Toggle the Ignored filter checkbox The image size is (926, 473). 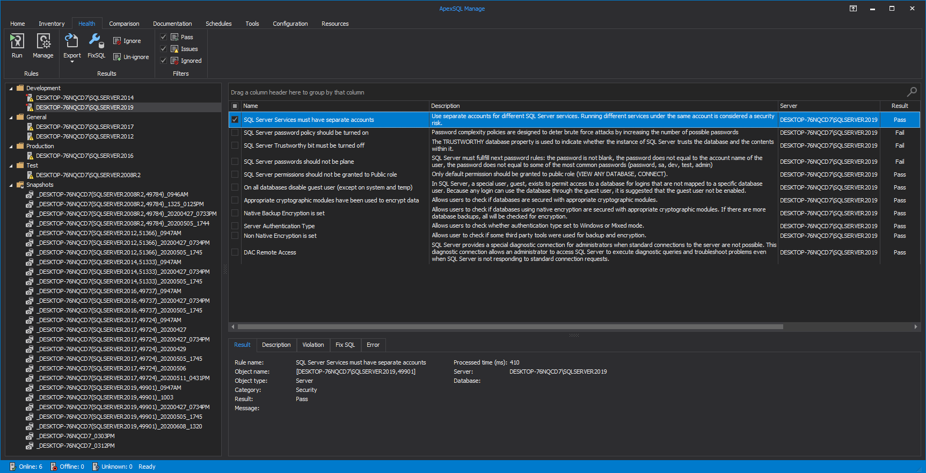click(164, 61)
